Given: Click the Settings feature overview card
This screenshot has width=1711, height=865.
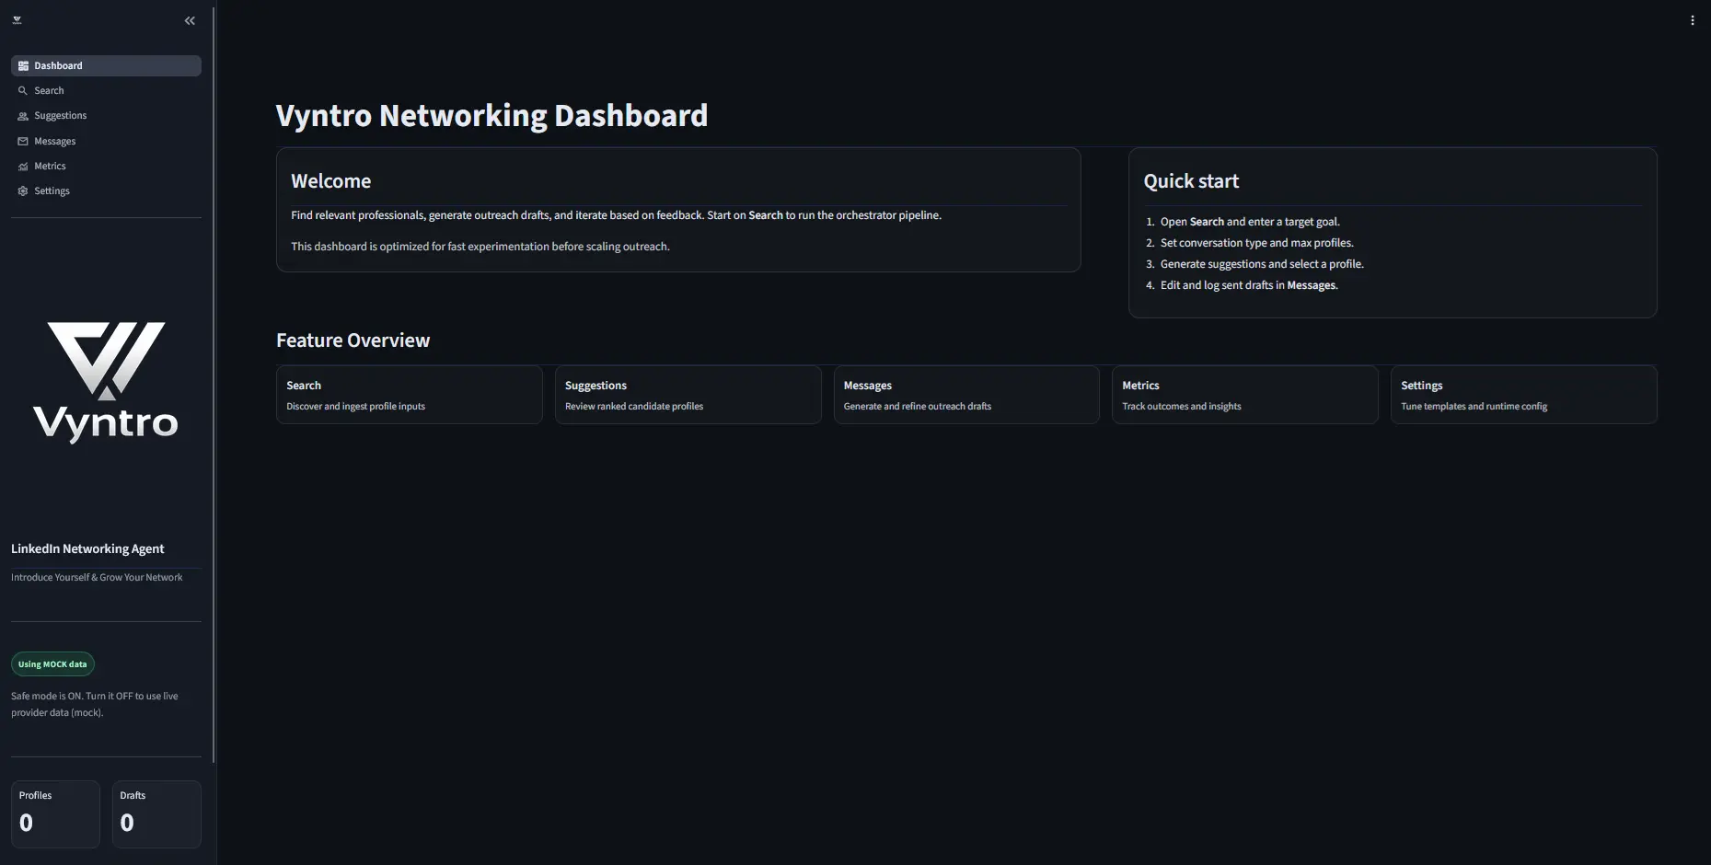Looking at the screenshot, I should point(1523,395).
